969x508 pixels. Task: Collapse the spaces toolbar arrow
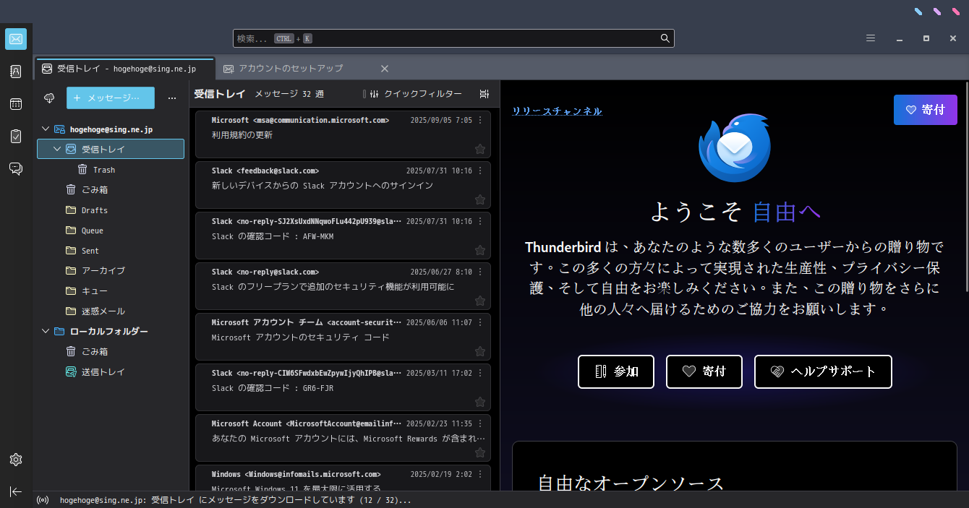pyautogui.click(x=16, y=491)
